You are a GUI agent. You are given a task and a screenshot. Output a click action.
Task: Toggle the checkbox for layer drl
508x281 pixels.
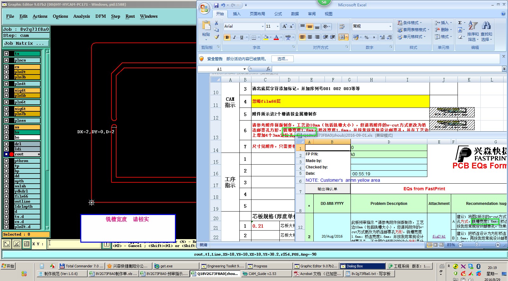click(6, 144)
